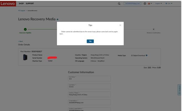Click the Digital Download media type
This screenshot has height=111, width=182.
tap(138, 56)
